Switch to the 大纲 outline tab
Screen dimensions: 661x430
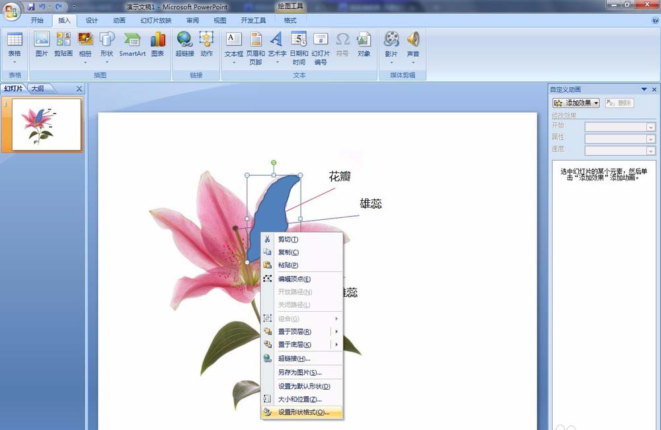click(x=38, y=89)
